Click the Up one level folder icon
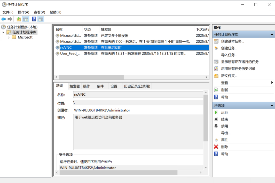The image size is (275, 183). tap(19, 19)
